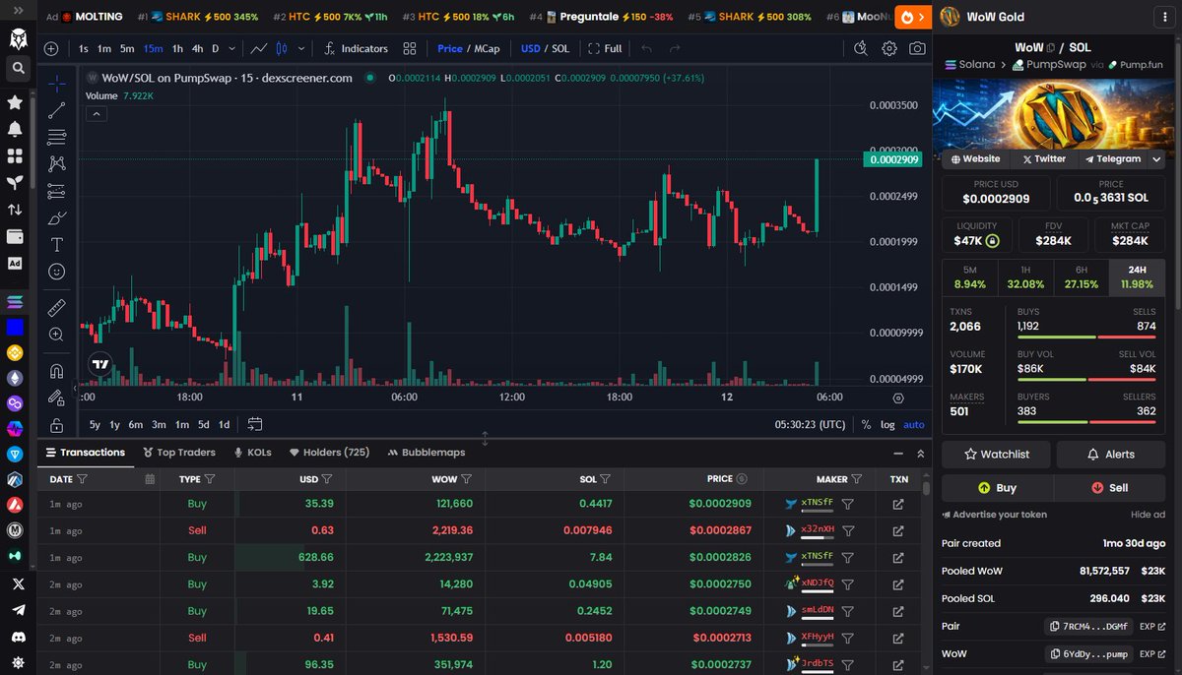Toggle the percent scale on the chart
The height and width of the screenshot is (675, 1182).
point(866,424)
